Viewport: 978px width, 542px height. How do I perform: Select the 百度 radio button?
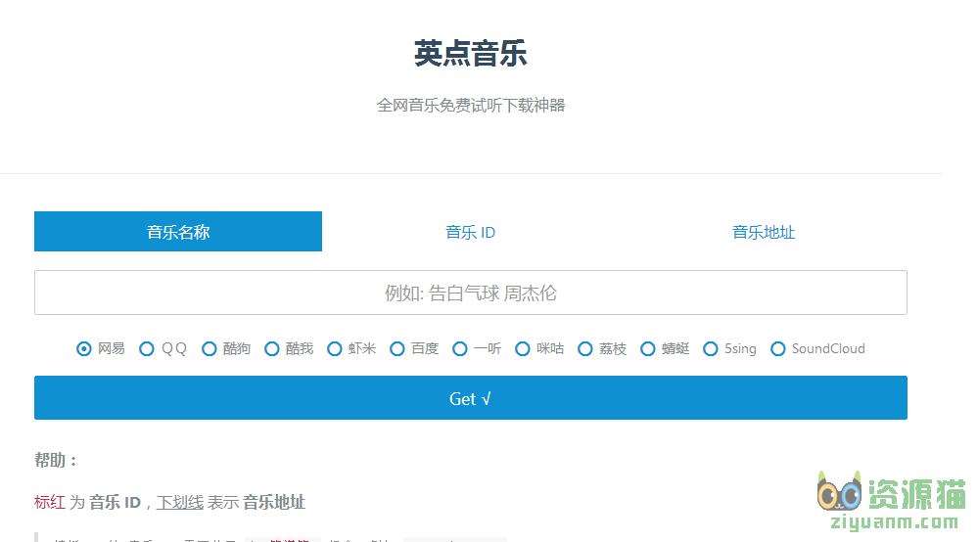pos(397,349)
